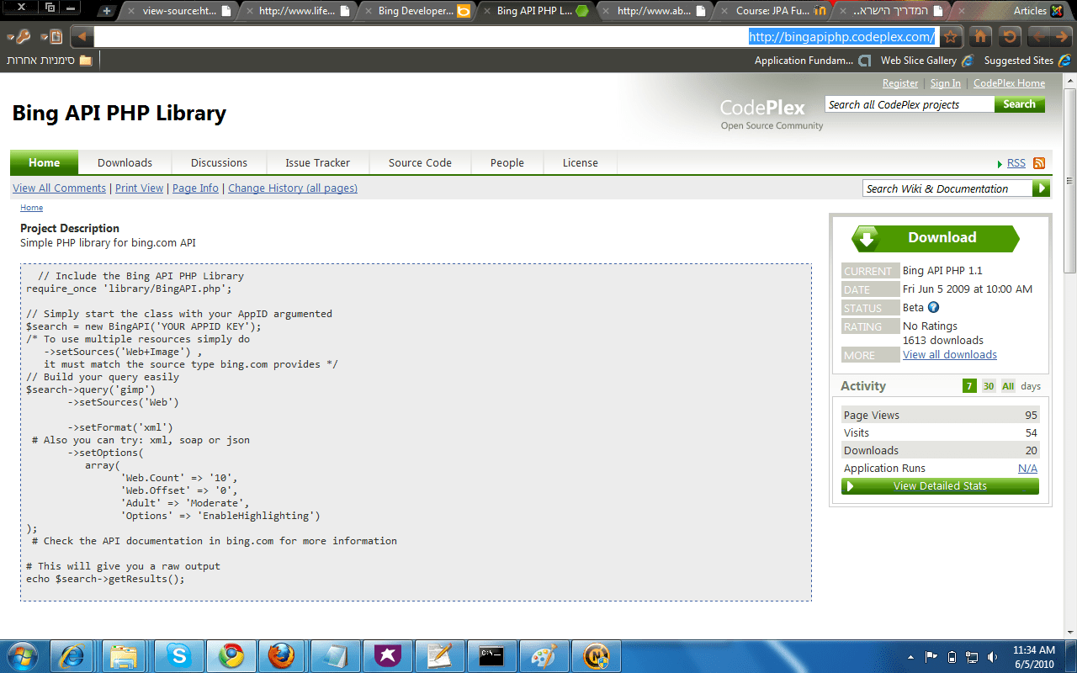
Task: Click the Search all CodePlex projects field
Action: (x=910, y=104)
